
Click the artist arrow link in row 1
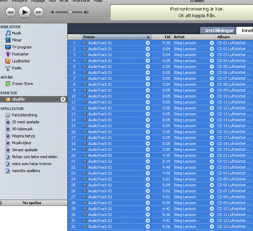212,43
